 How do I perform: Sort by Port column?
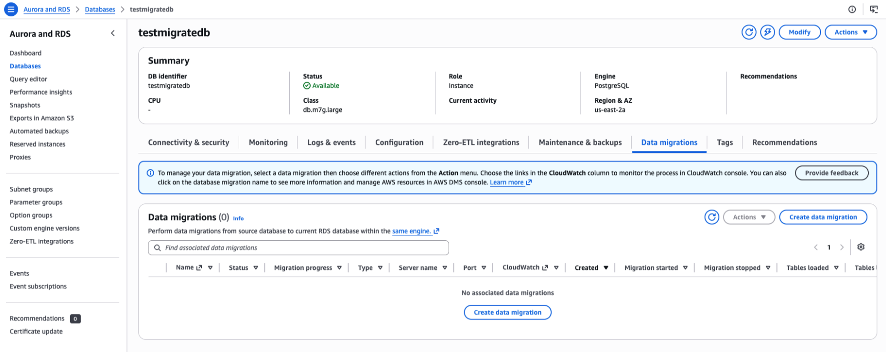pyautogui.click(x=484, y=268)
